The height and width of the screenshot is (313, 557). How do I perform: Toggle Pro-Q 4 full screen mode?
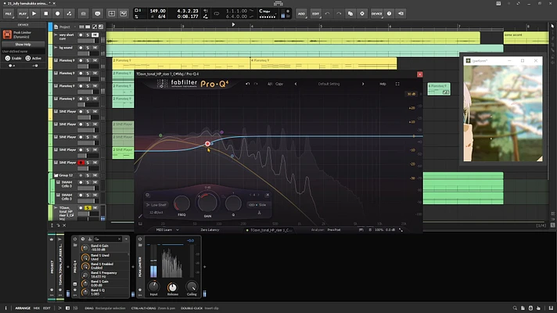tap(397, 84)
